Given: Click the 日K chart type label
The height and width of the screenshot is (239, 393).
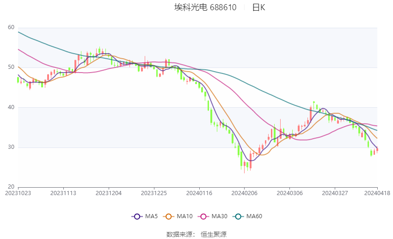Looking at the screenshot, I should [x=258, y=7].
